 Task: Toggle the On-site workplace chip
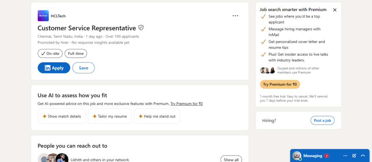point(50,54)
